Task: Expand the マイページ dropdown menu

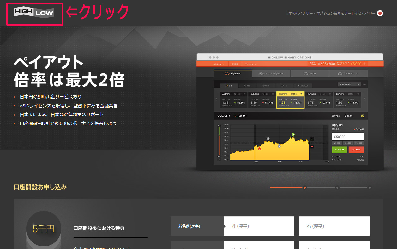Action: (x=250, y=64)
